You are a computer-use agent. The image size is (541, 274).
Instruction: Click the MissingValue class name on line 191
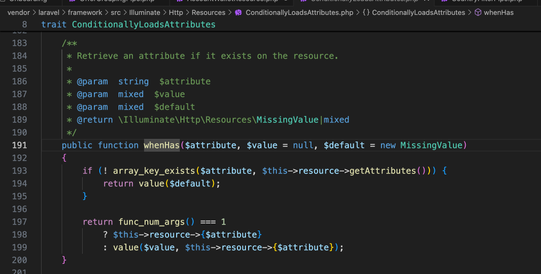tap(431, 145)
